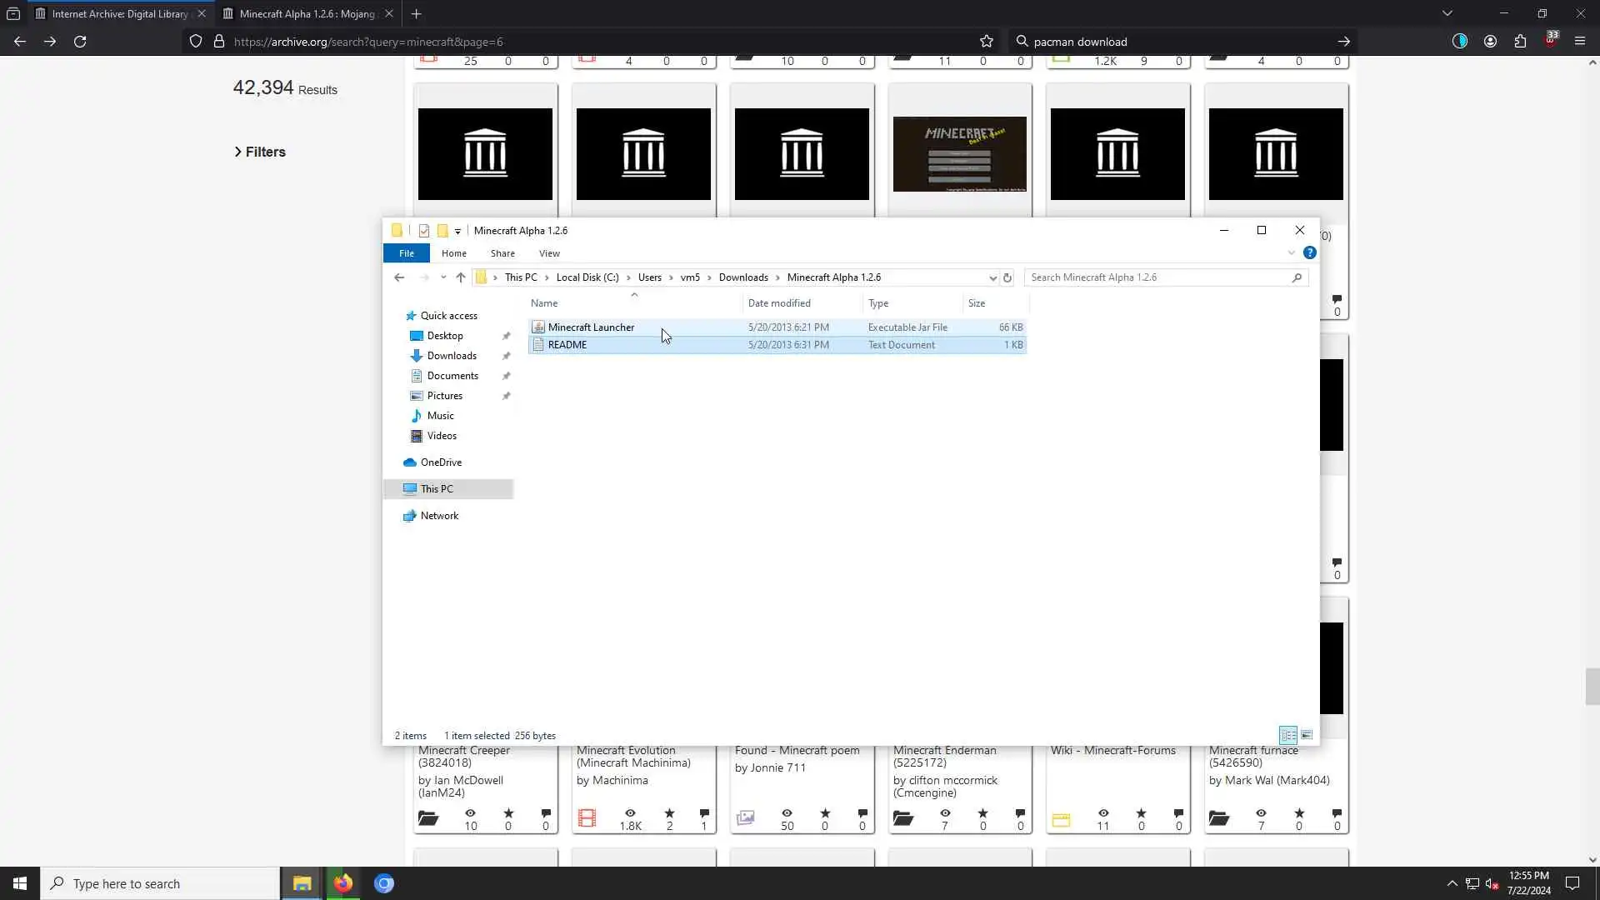Bookmark this page with star icon
The height and width of the screenshot is (900, 1600).
987,42
